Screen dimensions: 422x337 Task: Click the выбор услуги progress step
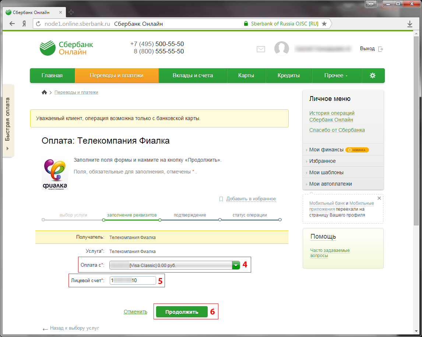click(x=73, y=215)
